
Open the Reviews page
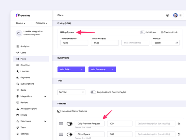(24, 102)
